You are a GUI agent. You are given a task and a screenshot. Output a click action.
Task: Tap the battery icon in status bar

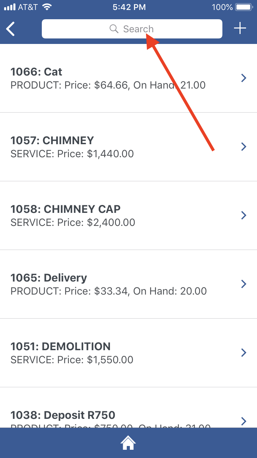[x=244, y=7]
